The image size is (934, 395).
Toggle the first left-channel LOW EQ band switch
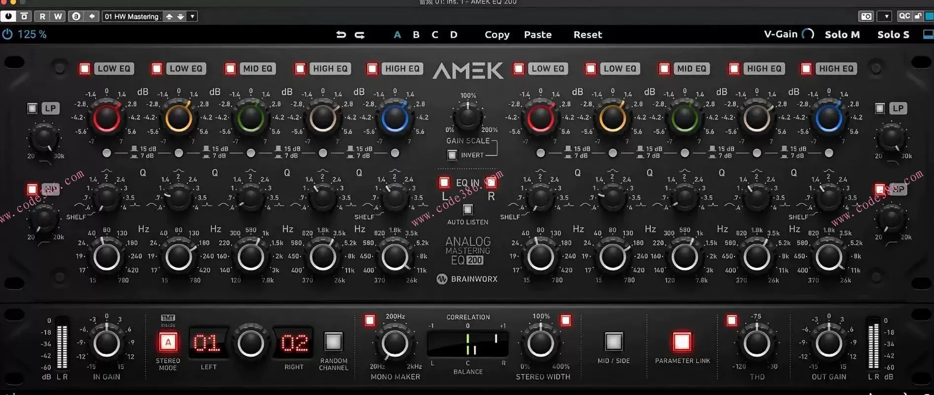85,68
